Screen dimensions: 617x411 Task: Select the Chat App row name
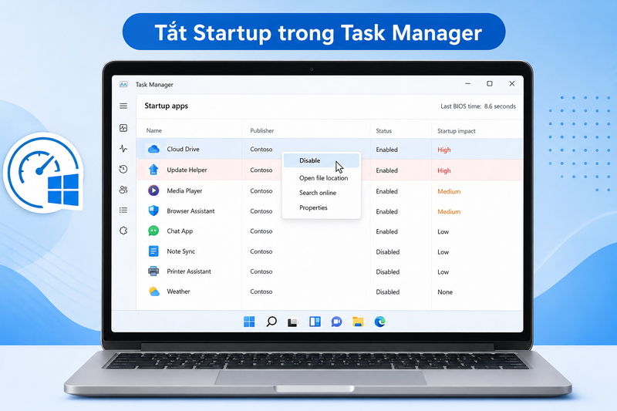click(x=180, y=231)
